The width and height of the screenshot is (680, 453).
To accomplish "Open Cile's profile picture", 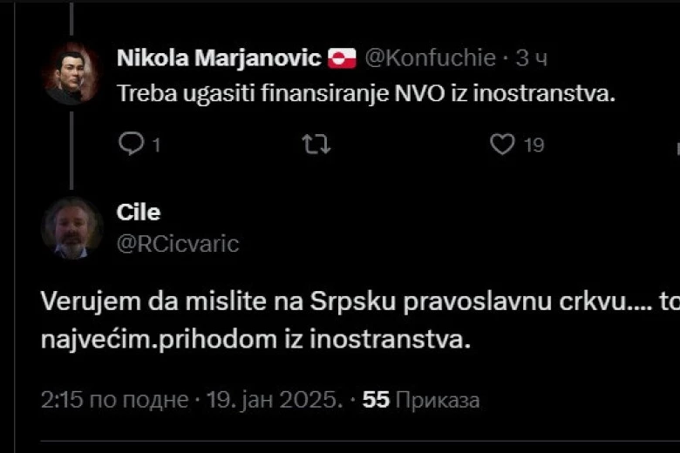I will [72, 227].
